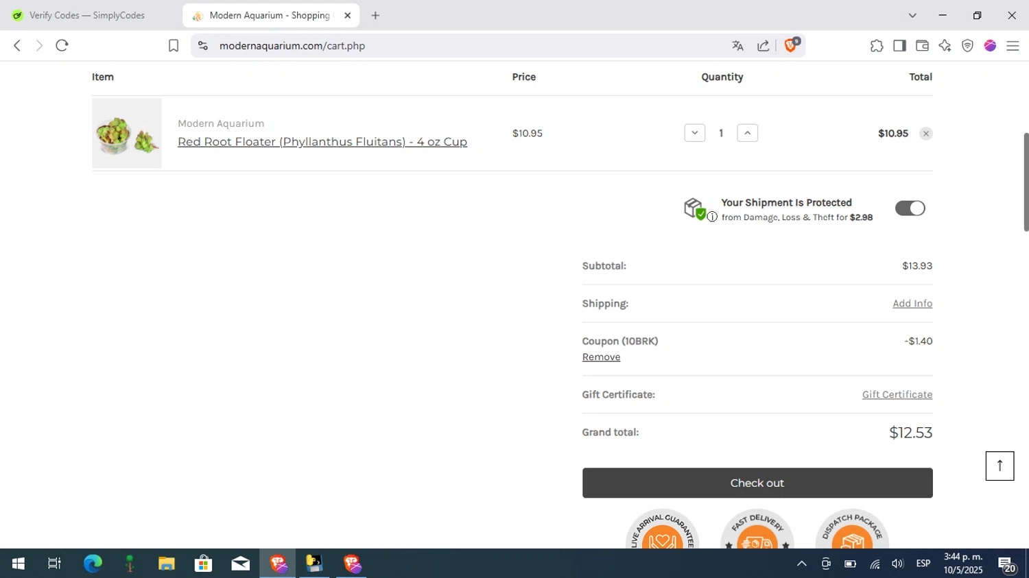Close the Modern Aquarium tab

click(x=347, y=15)
